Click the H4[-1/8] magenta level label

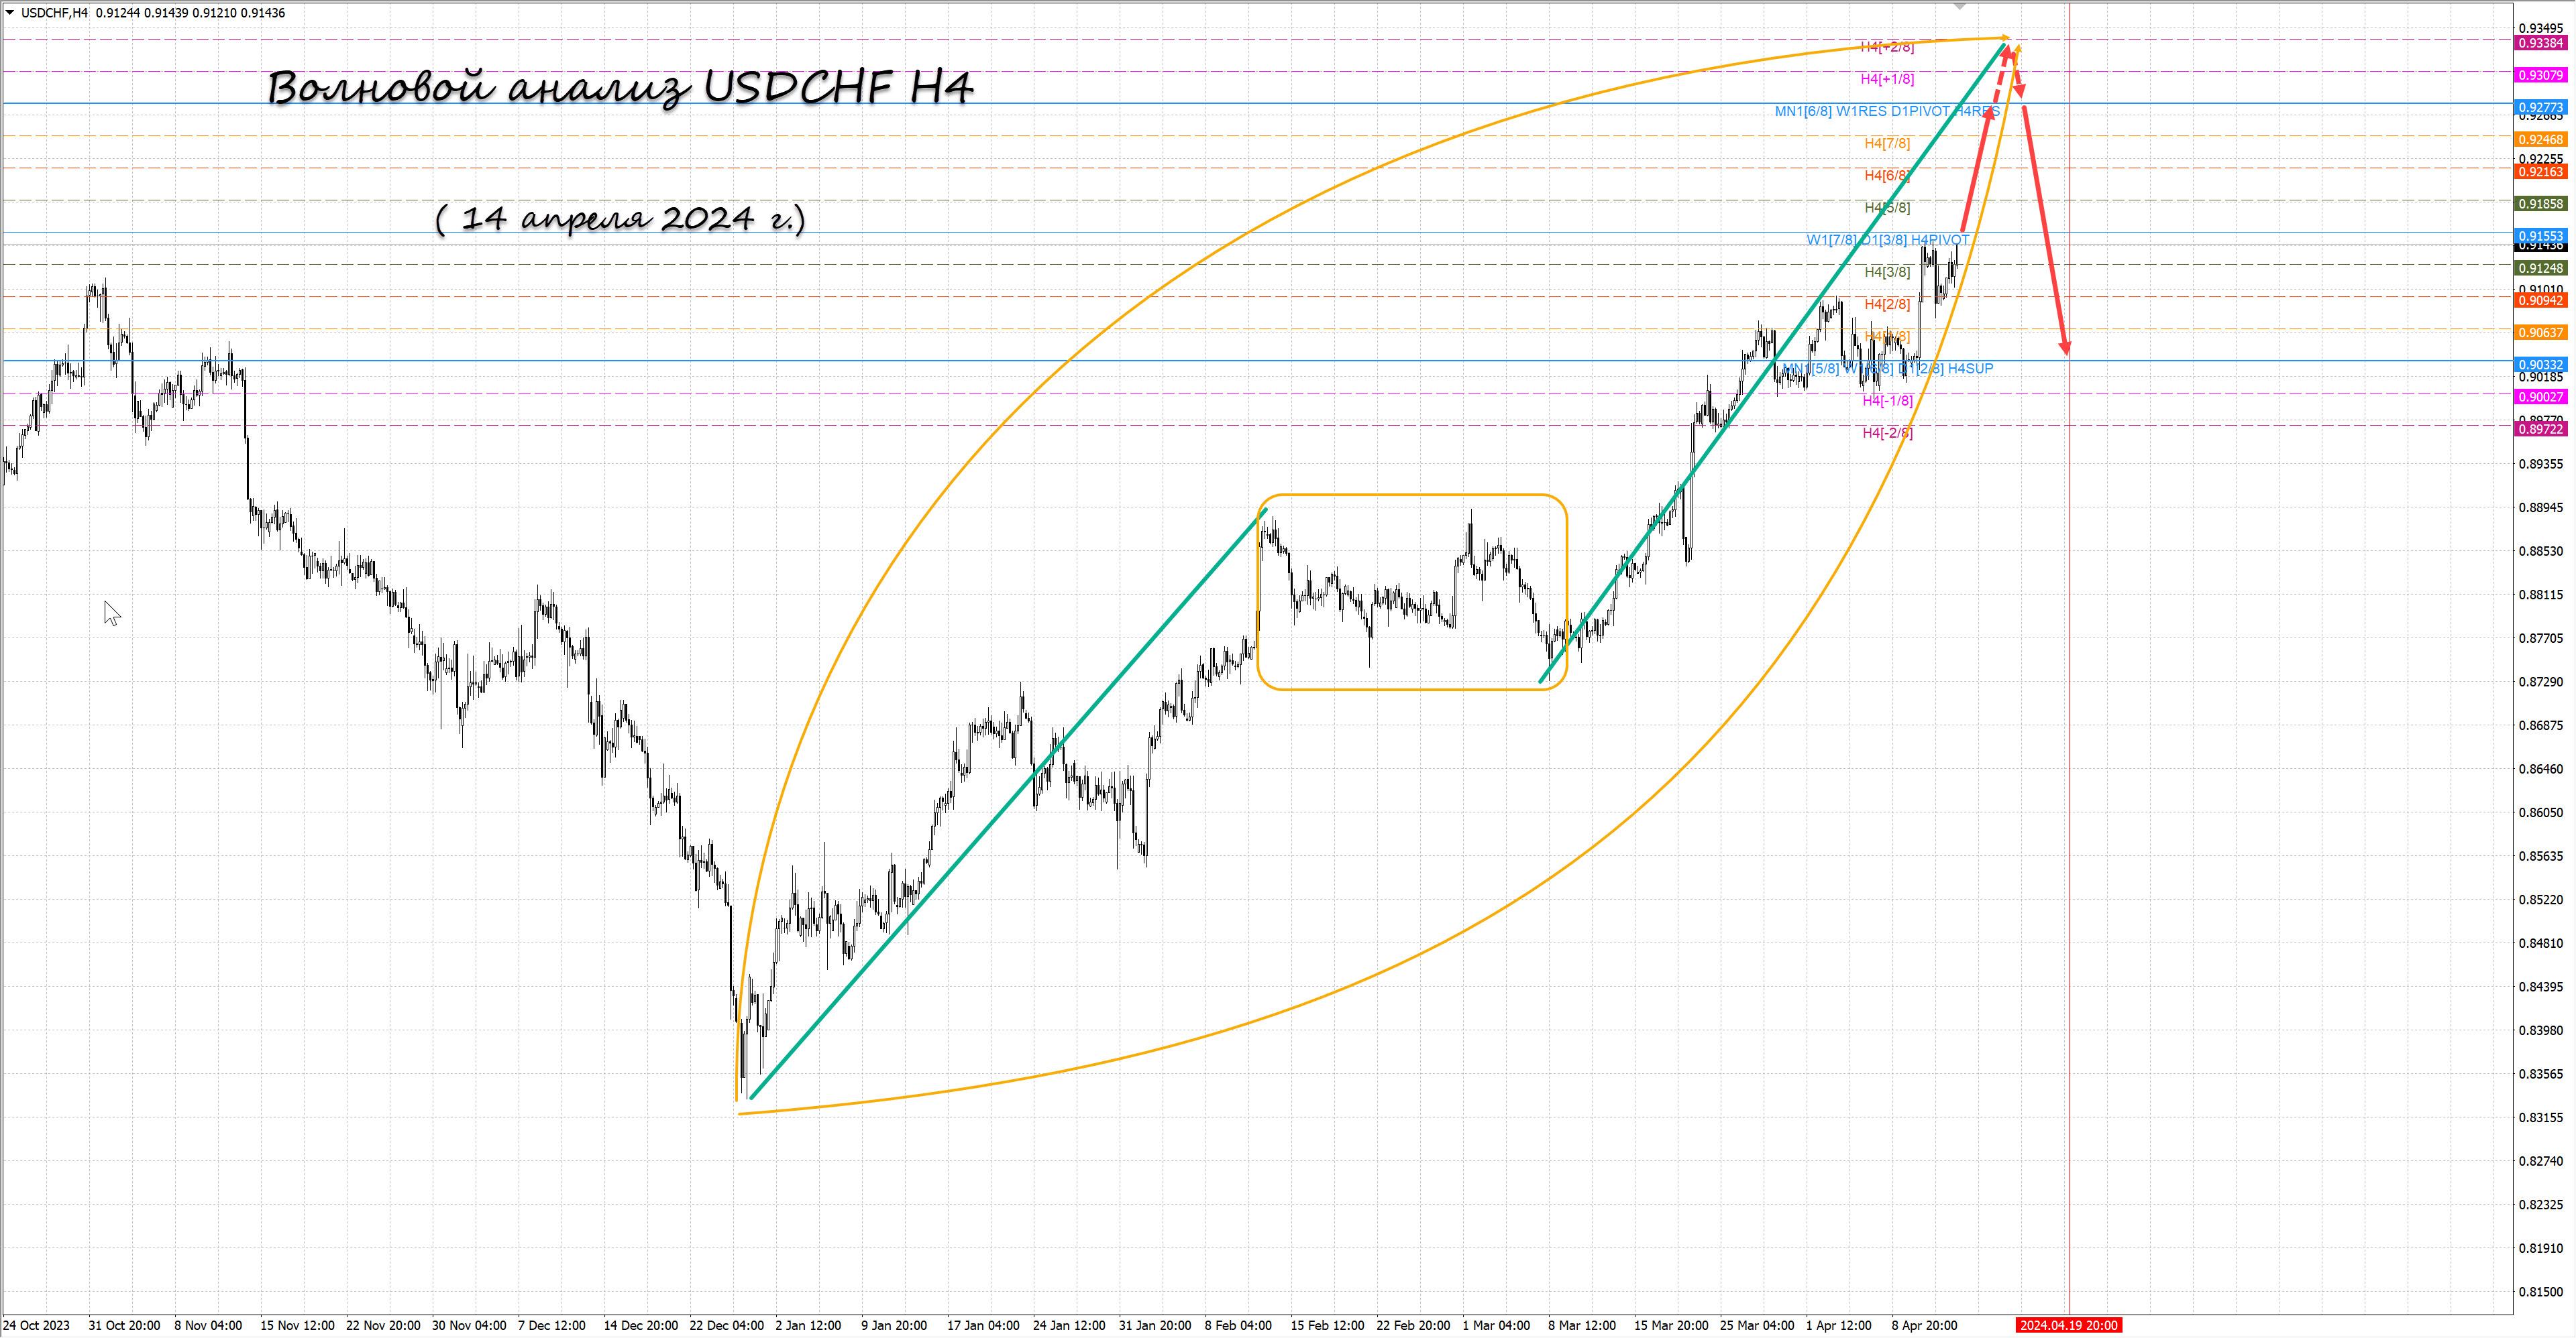[1887, 401]
